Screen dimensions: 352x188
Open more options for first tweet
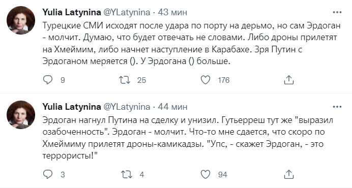(337, 12)
